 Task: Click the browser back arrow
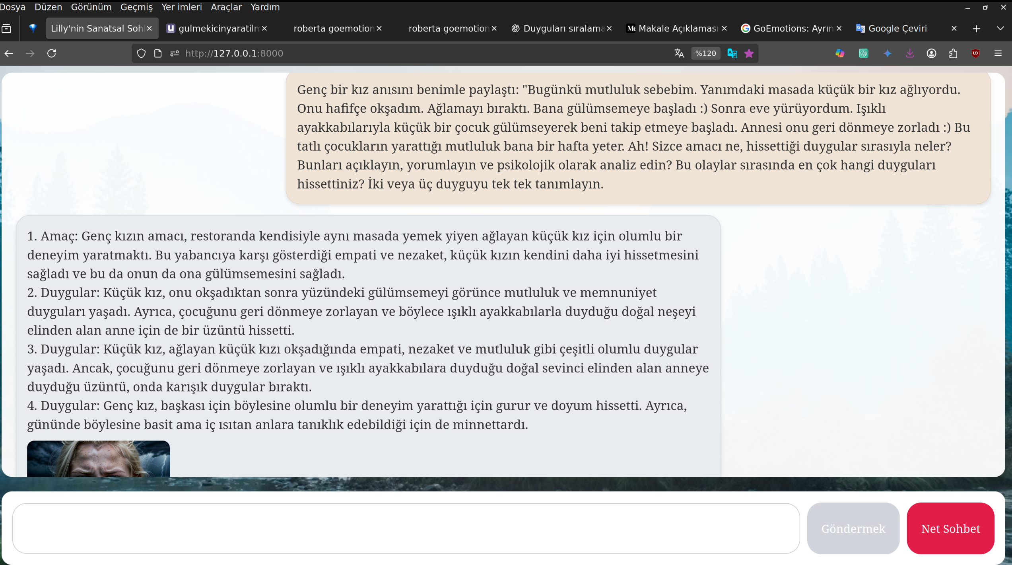(x=9, y=53)
